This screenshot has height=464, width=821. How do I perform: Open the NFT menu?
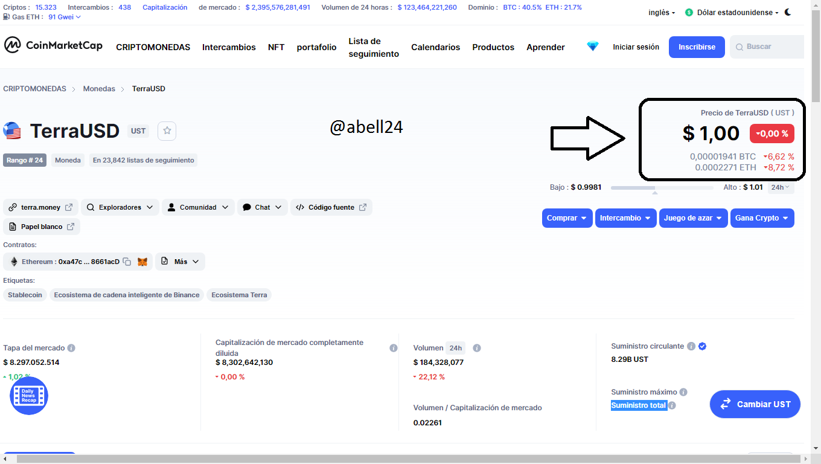tap(276, 47)
